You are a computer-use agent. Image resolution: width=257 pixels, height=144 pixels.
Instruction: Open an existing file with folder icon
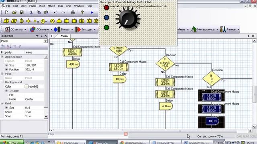(x=14, y=12)
